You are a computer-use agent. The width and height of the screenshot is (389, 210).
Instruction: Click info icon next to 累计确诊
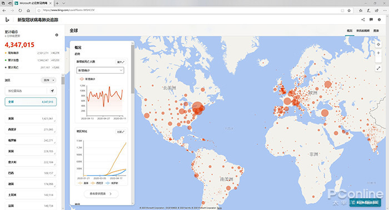coord(57,35)
